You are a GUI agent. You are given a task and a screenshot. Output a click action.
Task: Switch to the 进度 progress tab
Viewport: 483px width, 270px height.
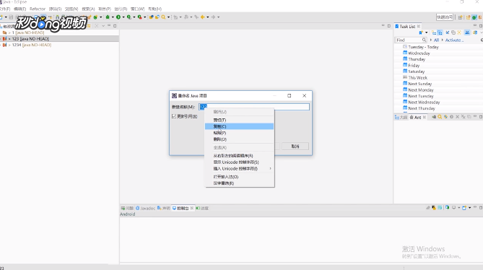pyautogui.click(x=202, y=208)
